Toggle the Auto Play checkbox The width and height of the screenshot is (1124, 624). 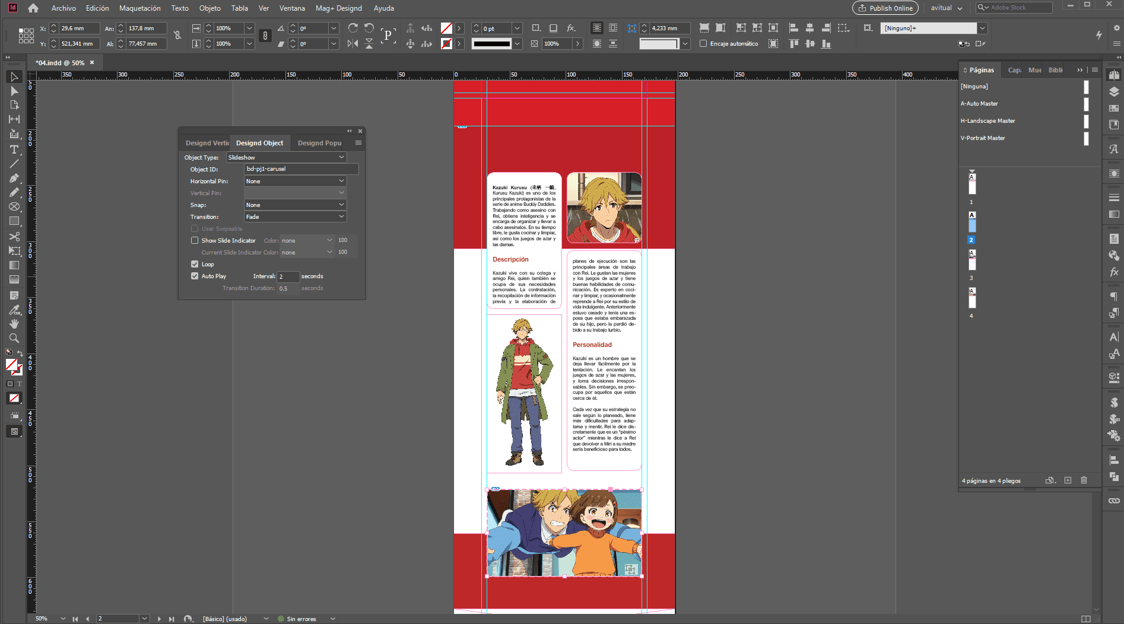pos(195,276)
